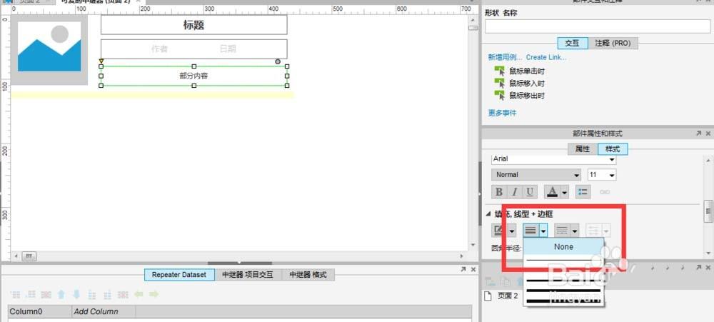Screen dimensions: 714x322
Task: Click the font color icon
Action: pyautogui.click(x=551, y=192)
